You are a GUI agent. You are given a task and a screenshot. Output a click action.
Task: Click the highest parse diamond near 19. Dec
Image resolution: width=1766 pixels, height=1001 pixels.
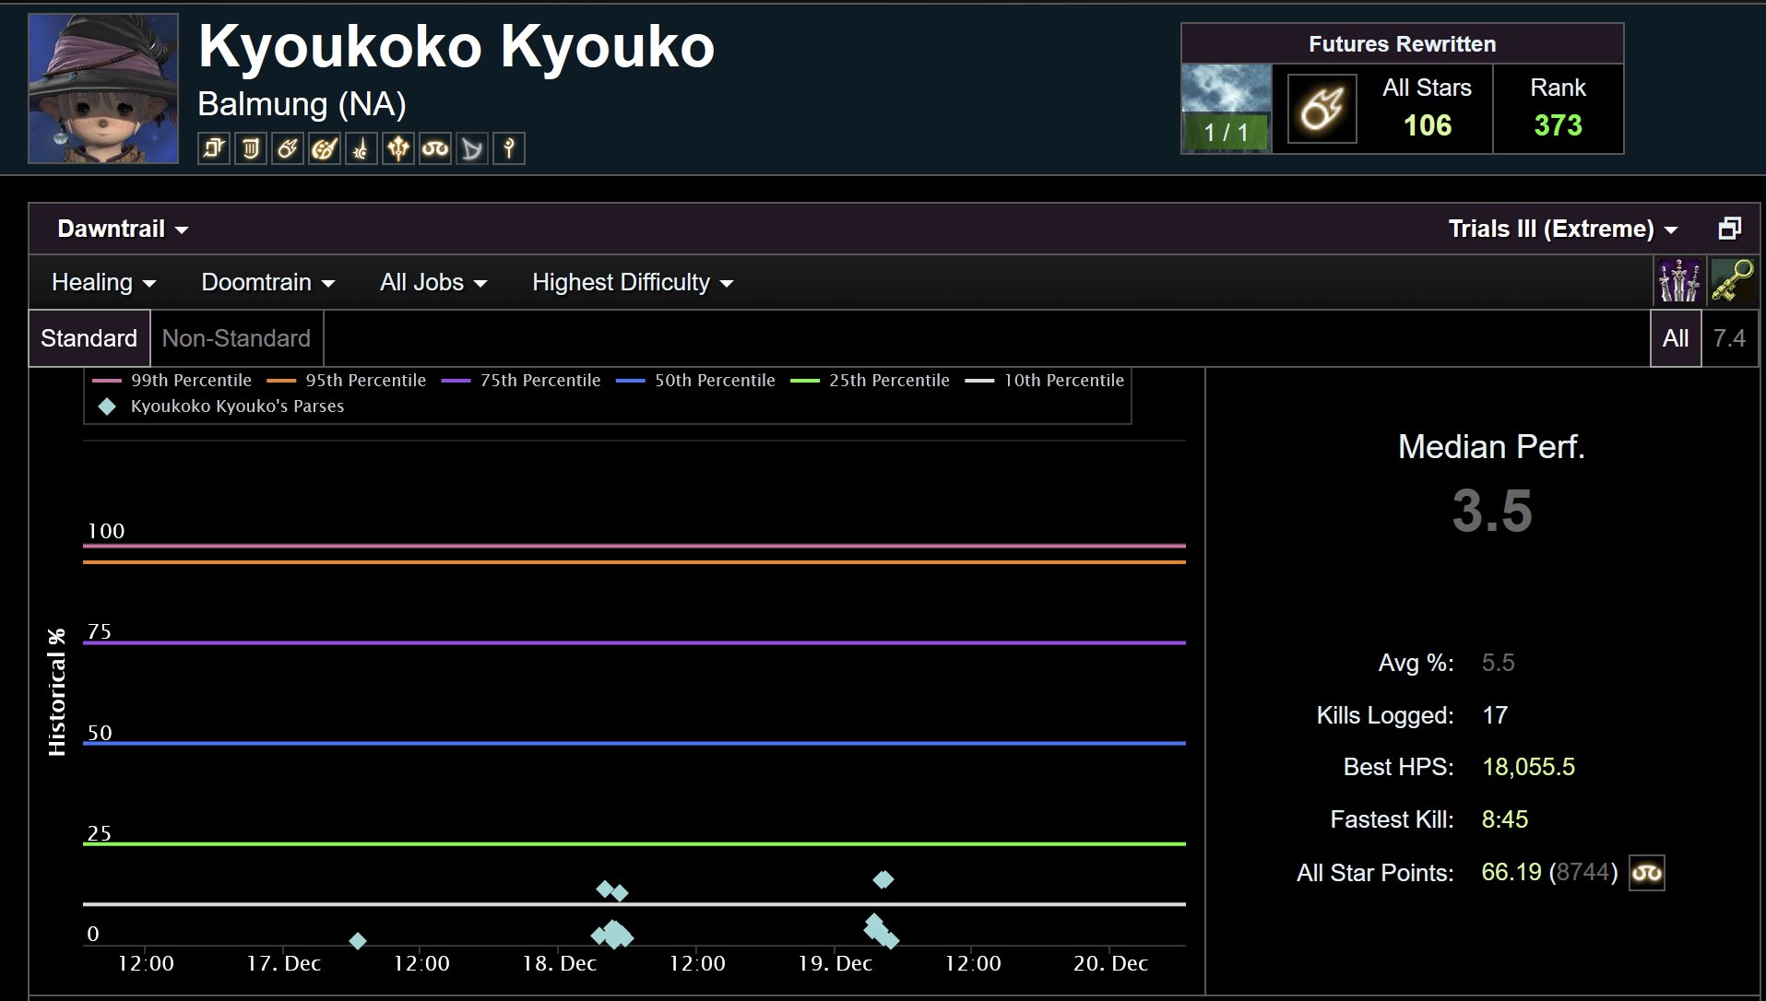883,879
